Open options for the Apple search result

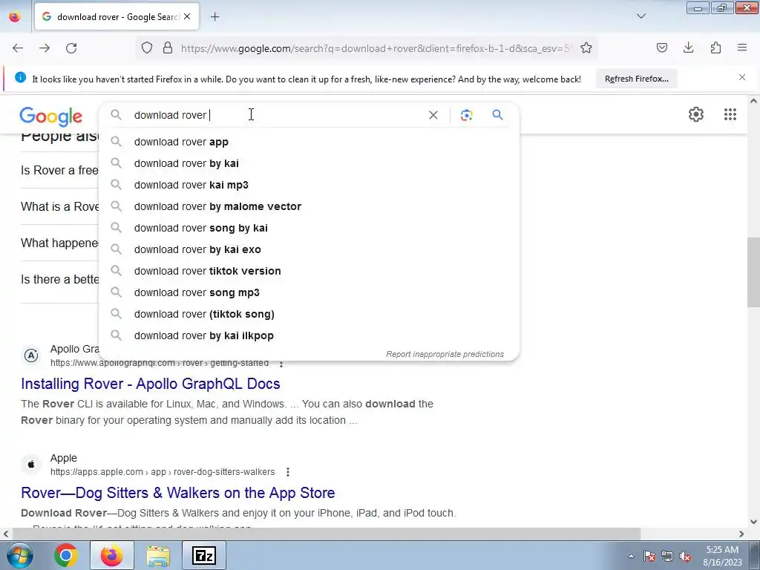click(x=288, y=472)
